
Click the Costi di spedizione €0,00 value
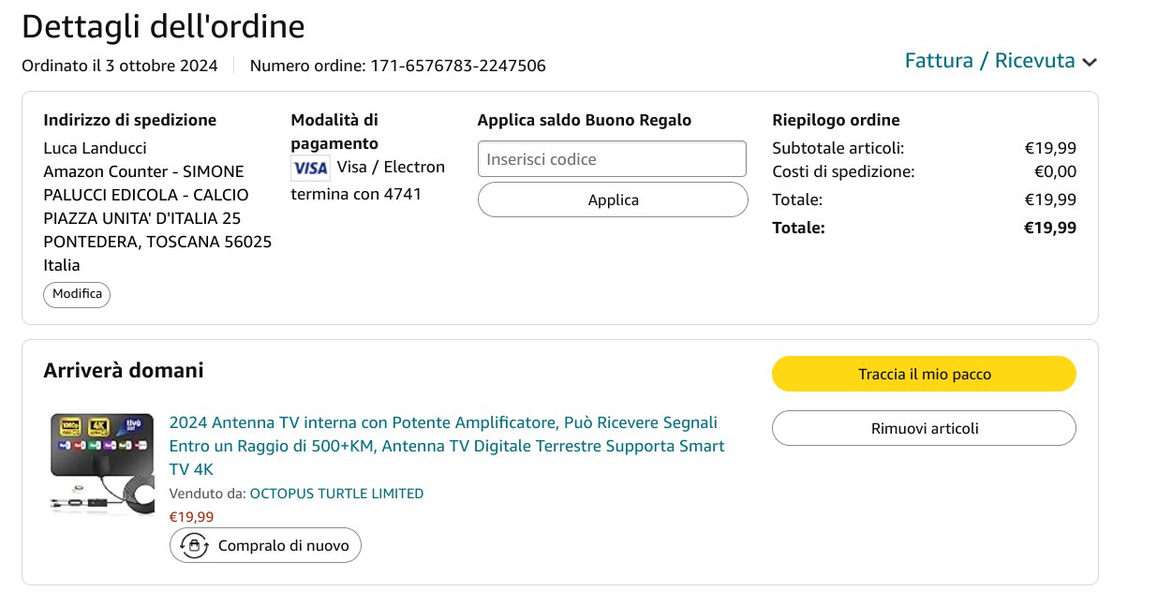[x=1055, y=171]
